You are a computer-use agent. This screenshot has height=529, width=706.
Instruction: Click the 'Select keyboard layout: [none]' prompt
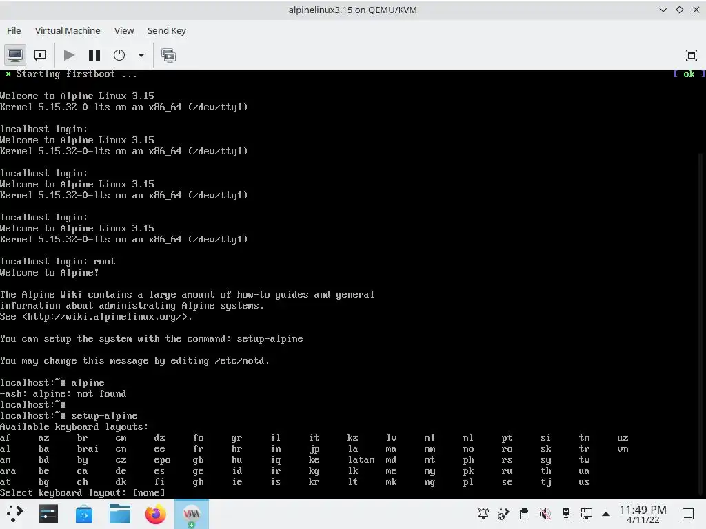83,493
